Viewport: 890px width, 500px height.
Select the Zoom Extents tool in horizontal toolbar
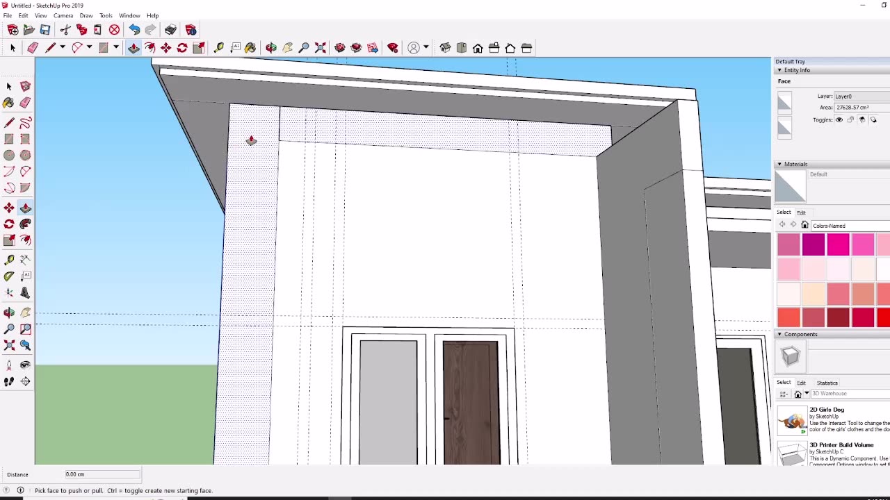[321, 48]
